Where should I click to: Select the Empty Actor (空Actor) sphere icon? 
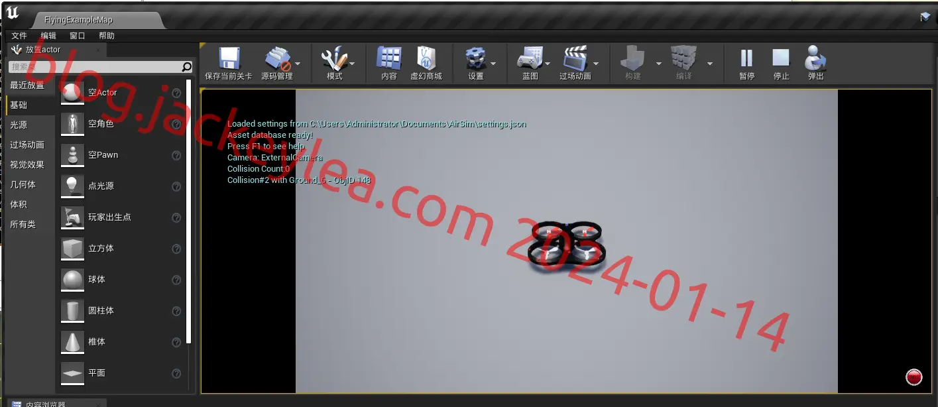[72, 93]
